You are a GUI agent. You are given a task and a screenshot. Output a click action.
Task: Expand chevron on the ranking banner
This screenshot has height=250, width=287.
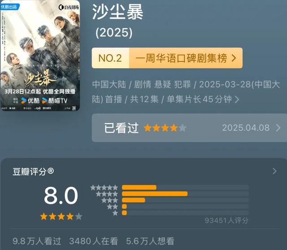(x=234, y=58)
